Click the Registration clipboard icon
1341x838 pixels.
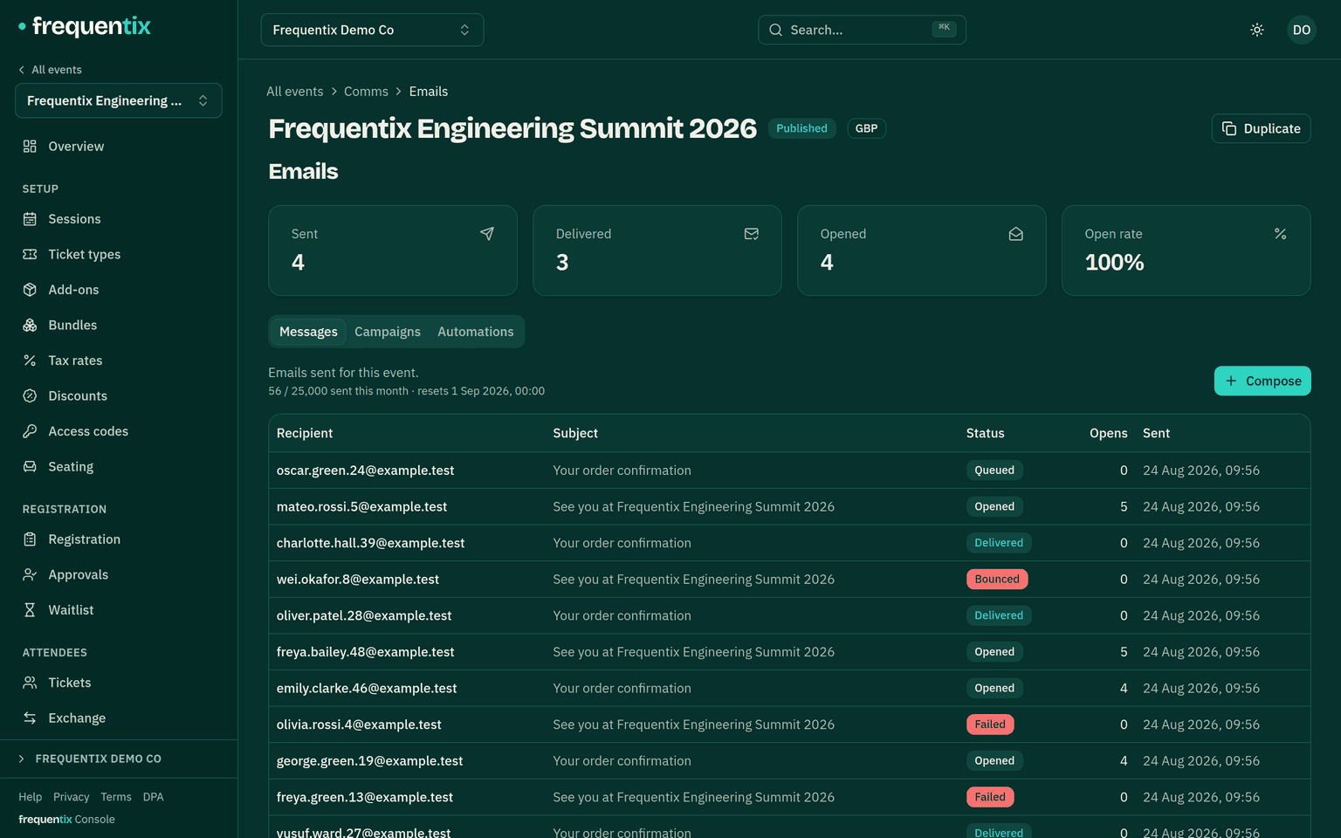pos(30,539)
